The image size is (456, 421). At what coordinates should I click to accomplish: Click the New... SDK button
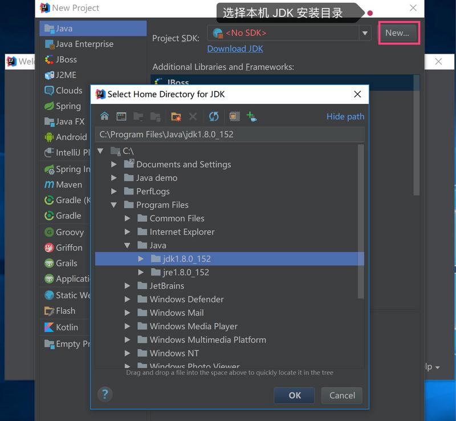[397, 33]
